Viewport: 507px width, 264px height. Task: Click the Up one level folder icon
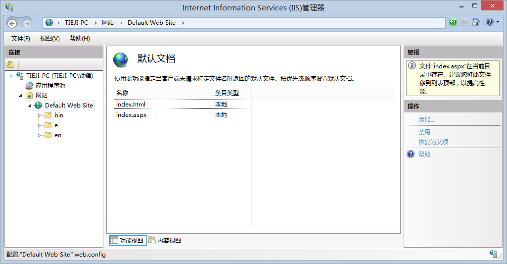point(10,64)
